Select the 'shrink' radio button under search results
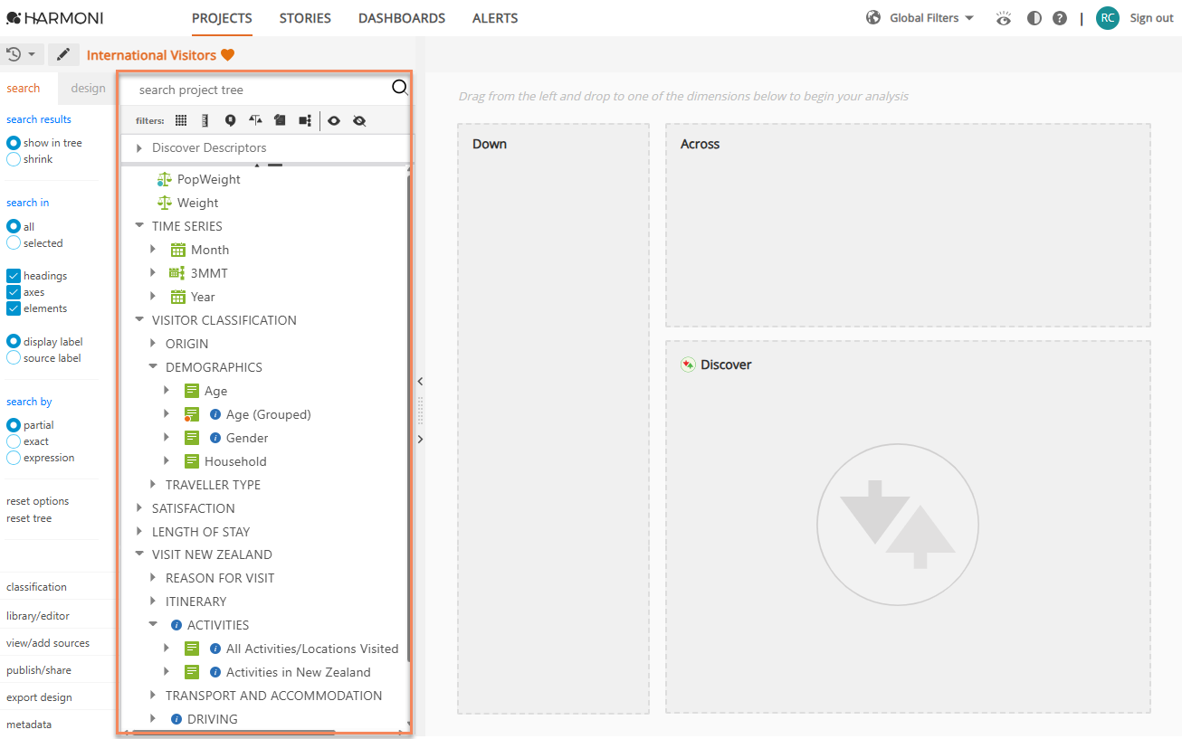1182x739 pixels. [x=13, y=158]
